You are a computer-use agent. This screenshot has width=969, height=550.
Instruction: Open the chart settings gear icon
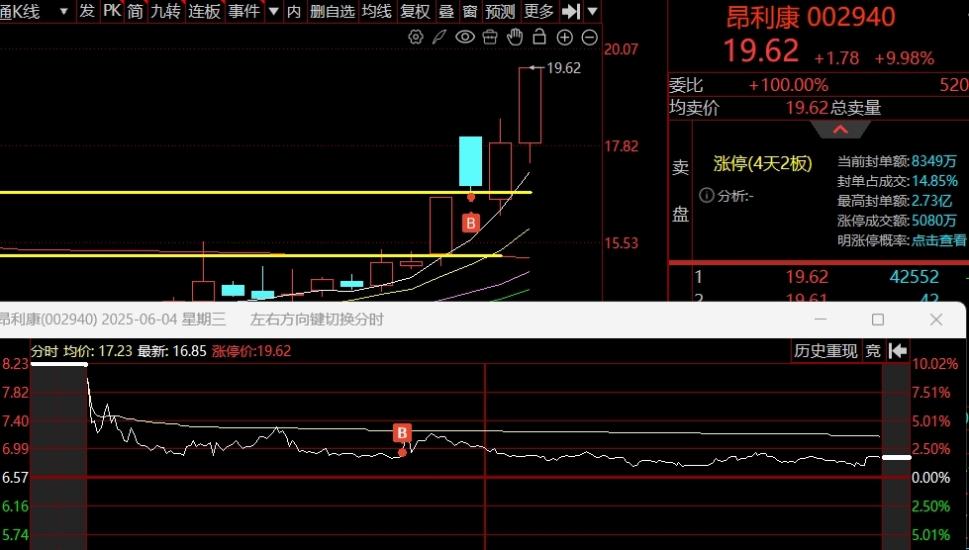(416, 37)
